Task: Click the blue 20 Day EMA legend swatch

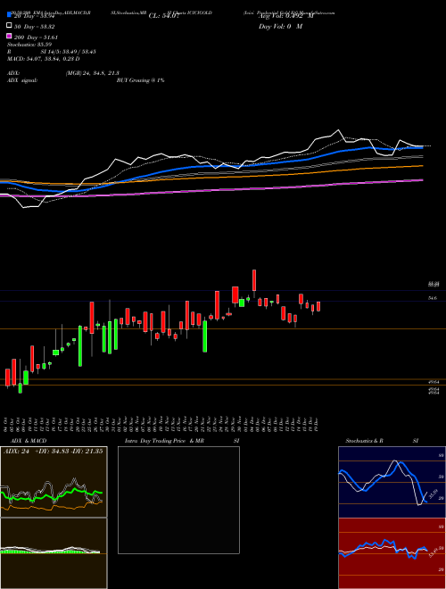Action: click(x=9, y=14)
